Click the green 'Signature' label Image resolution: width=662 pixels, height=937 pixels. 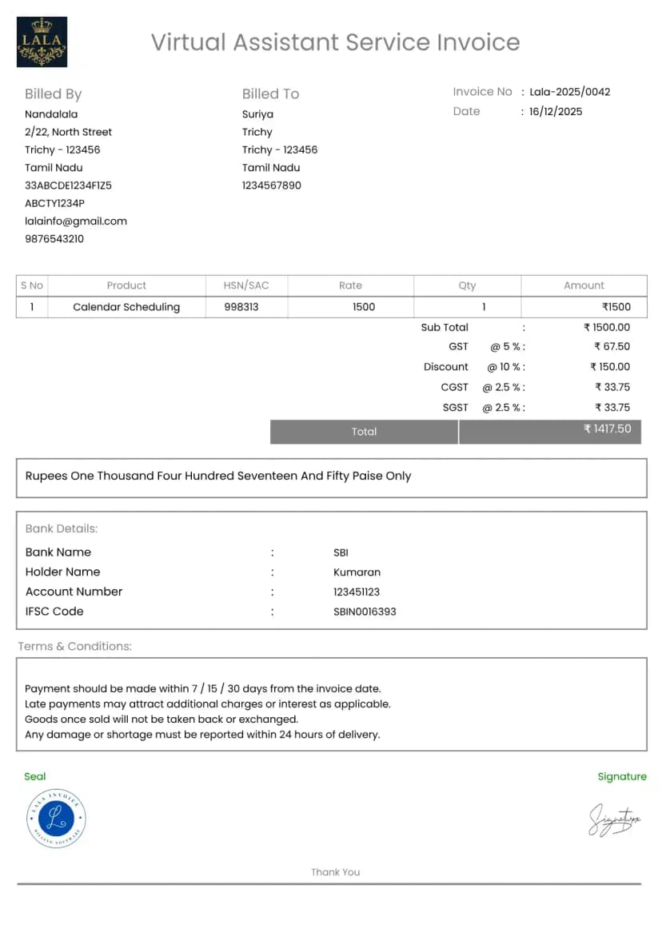(x=622, y=777)
